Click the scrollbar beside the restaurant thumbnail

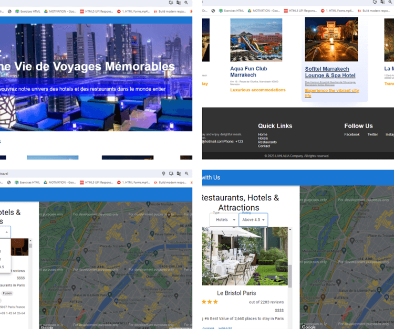[x=30, y=246]
